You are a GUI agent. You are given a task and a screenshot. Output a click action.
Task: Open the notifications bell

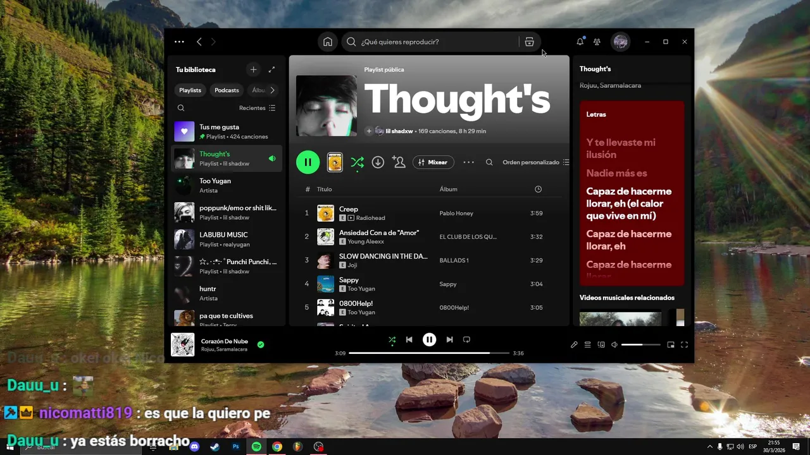580,42
